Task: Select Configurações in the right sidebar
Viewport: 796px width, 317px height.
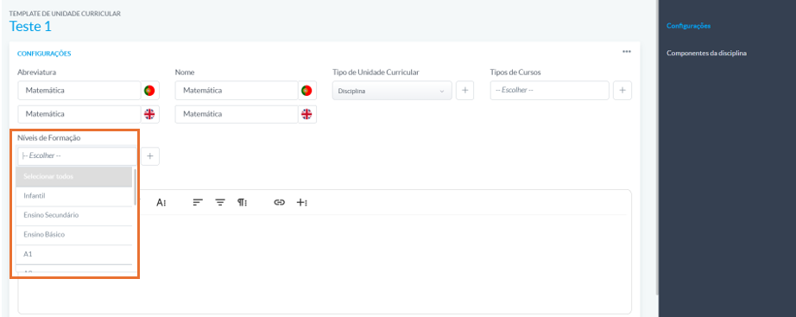Action: tap(688, 26)
